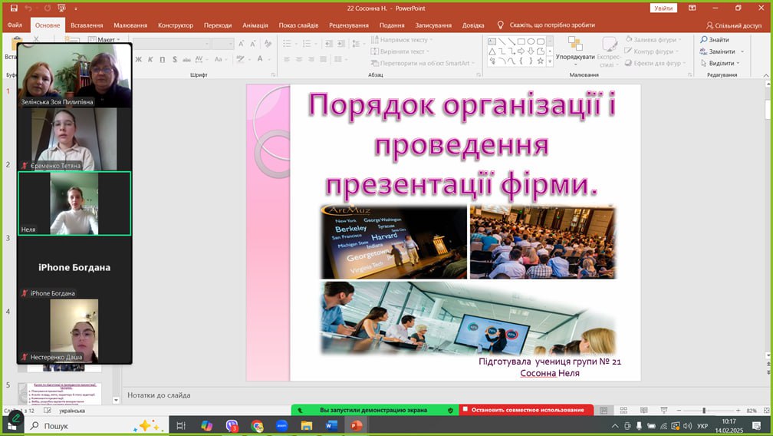
Task: Select Неля's video tile in Zoom panel
Action: (x=74, y=203)
